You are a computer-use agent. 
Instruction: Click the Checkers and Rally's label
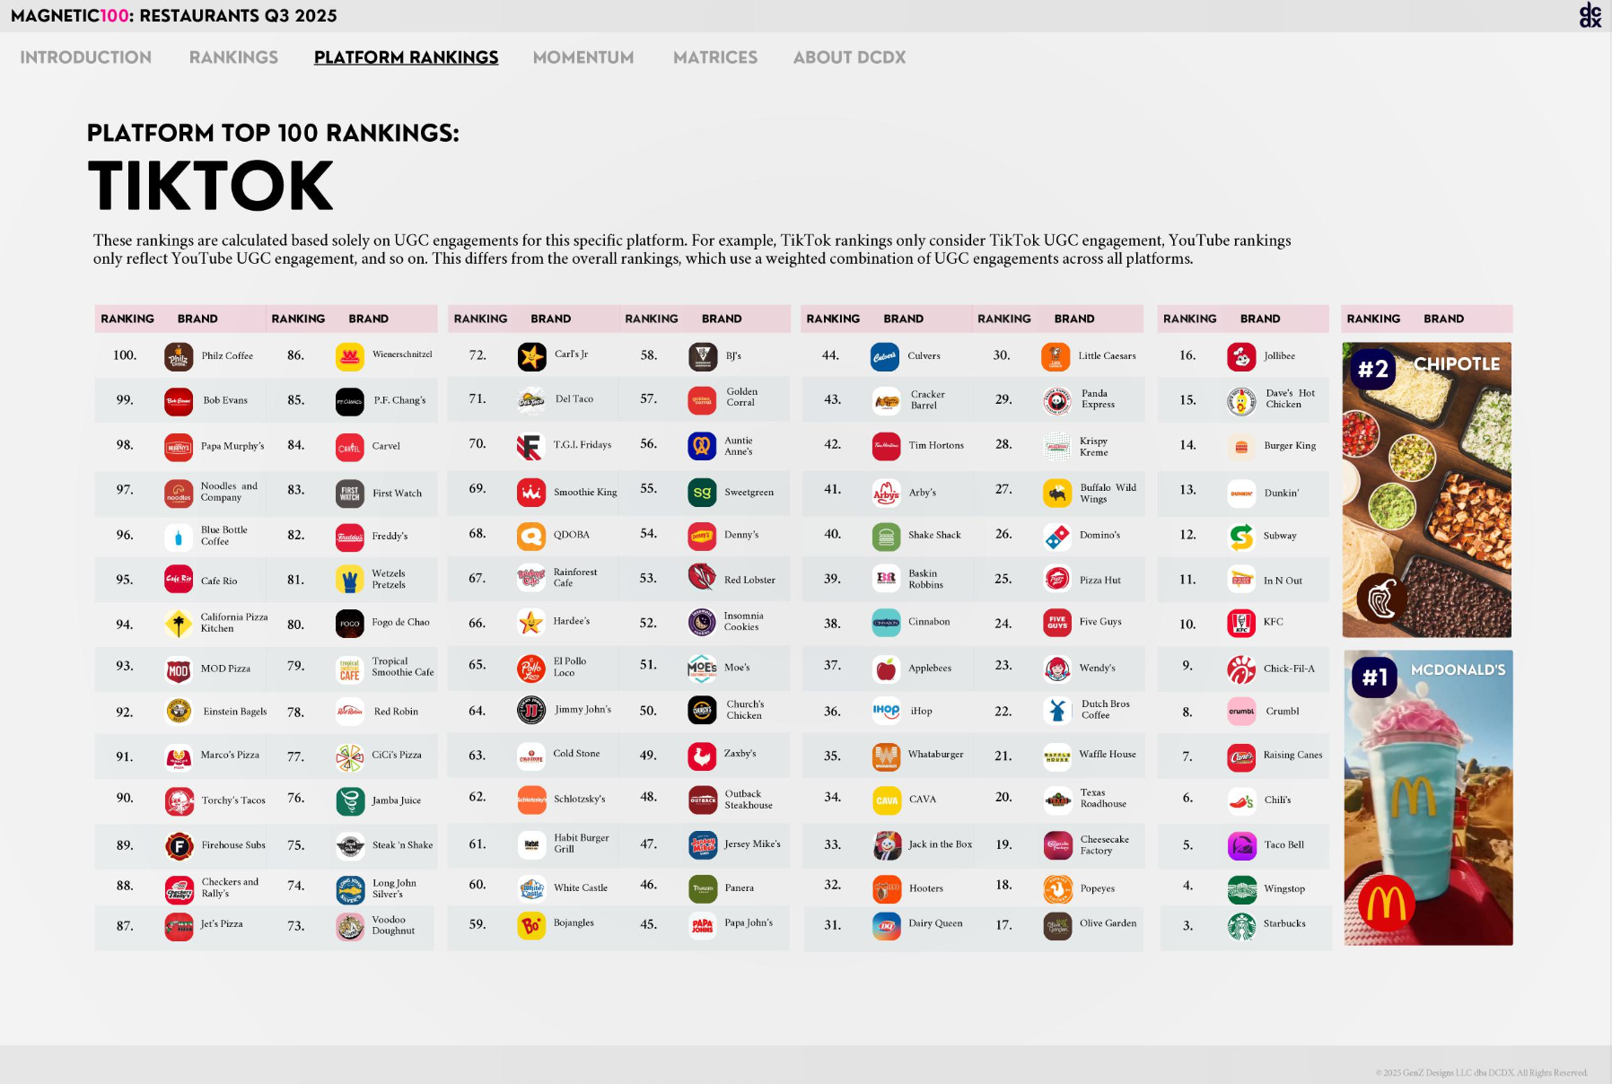coord(230,887)
